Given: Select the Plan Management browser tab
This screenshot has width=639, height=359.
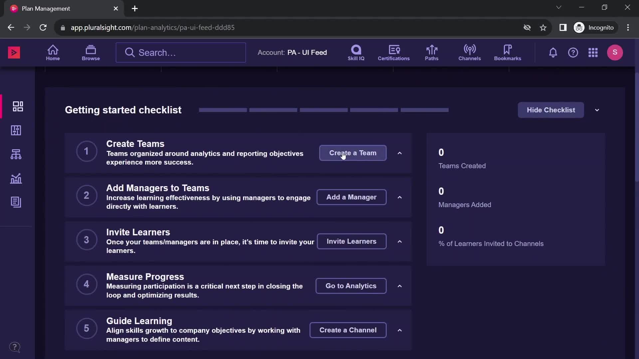Looking at the screenshot, I should click(x=63, y=9).
